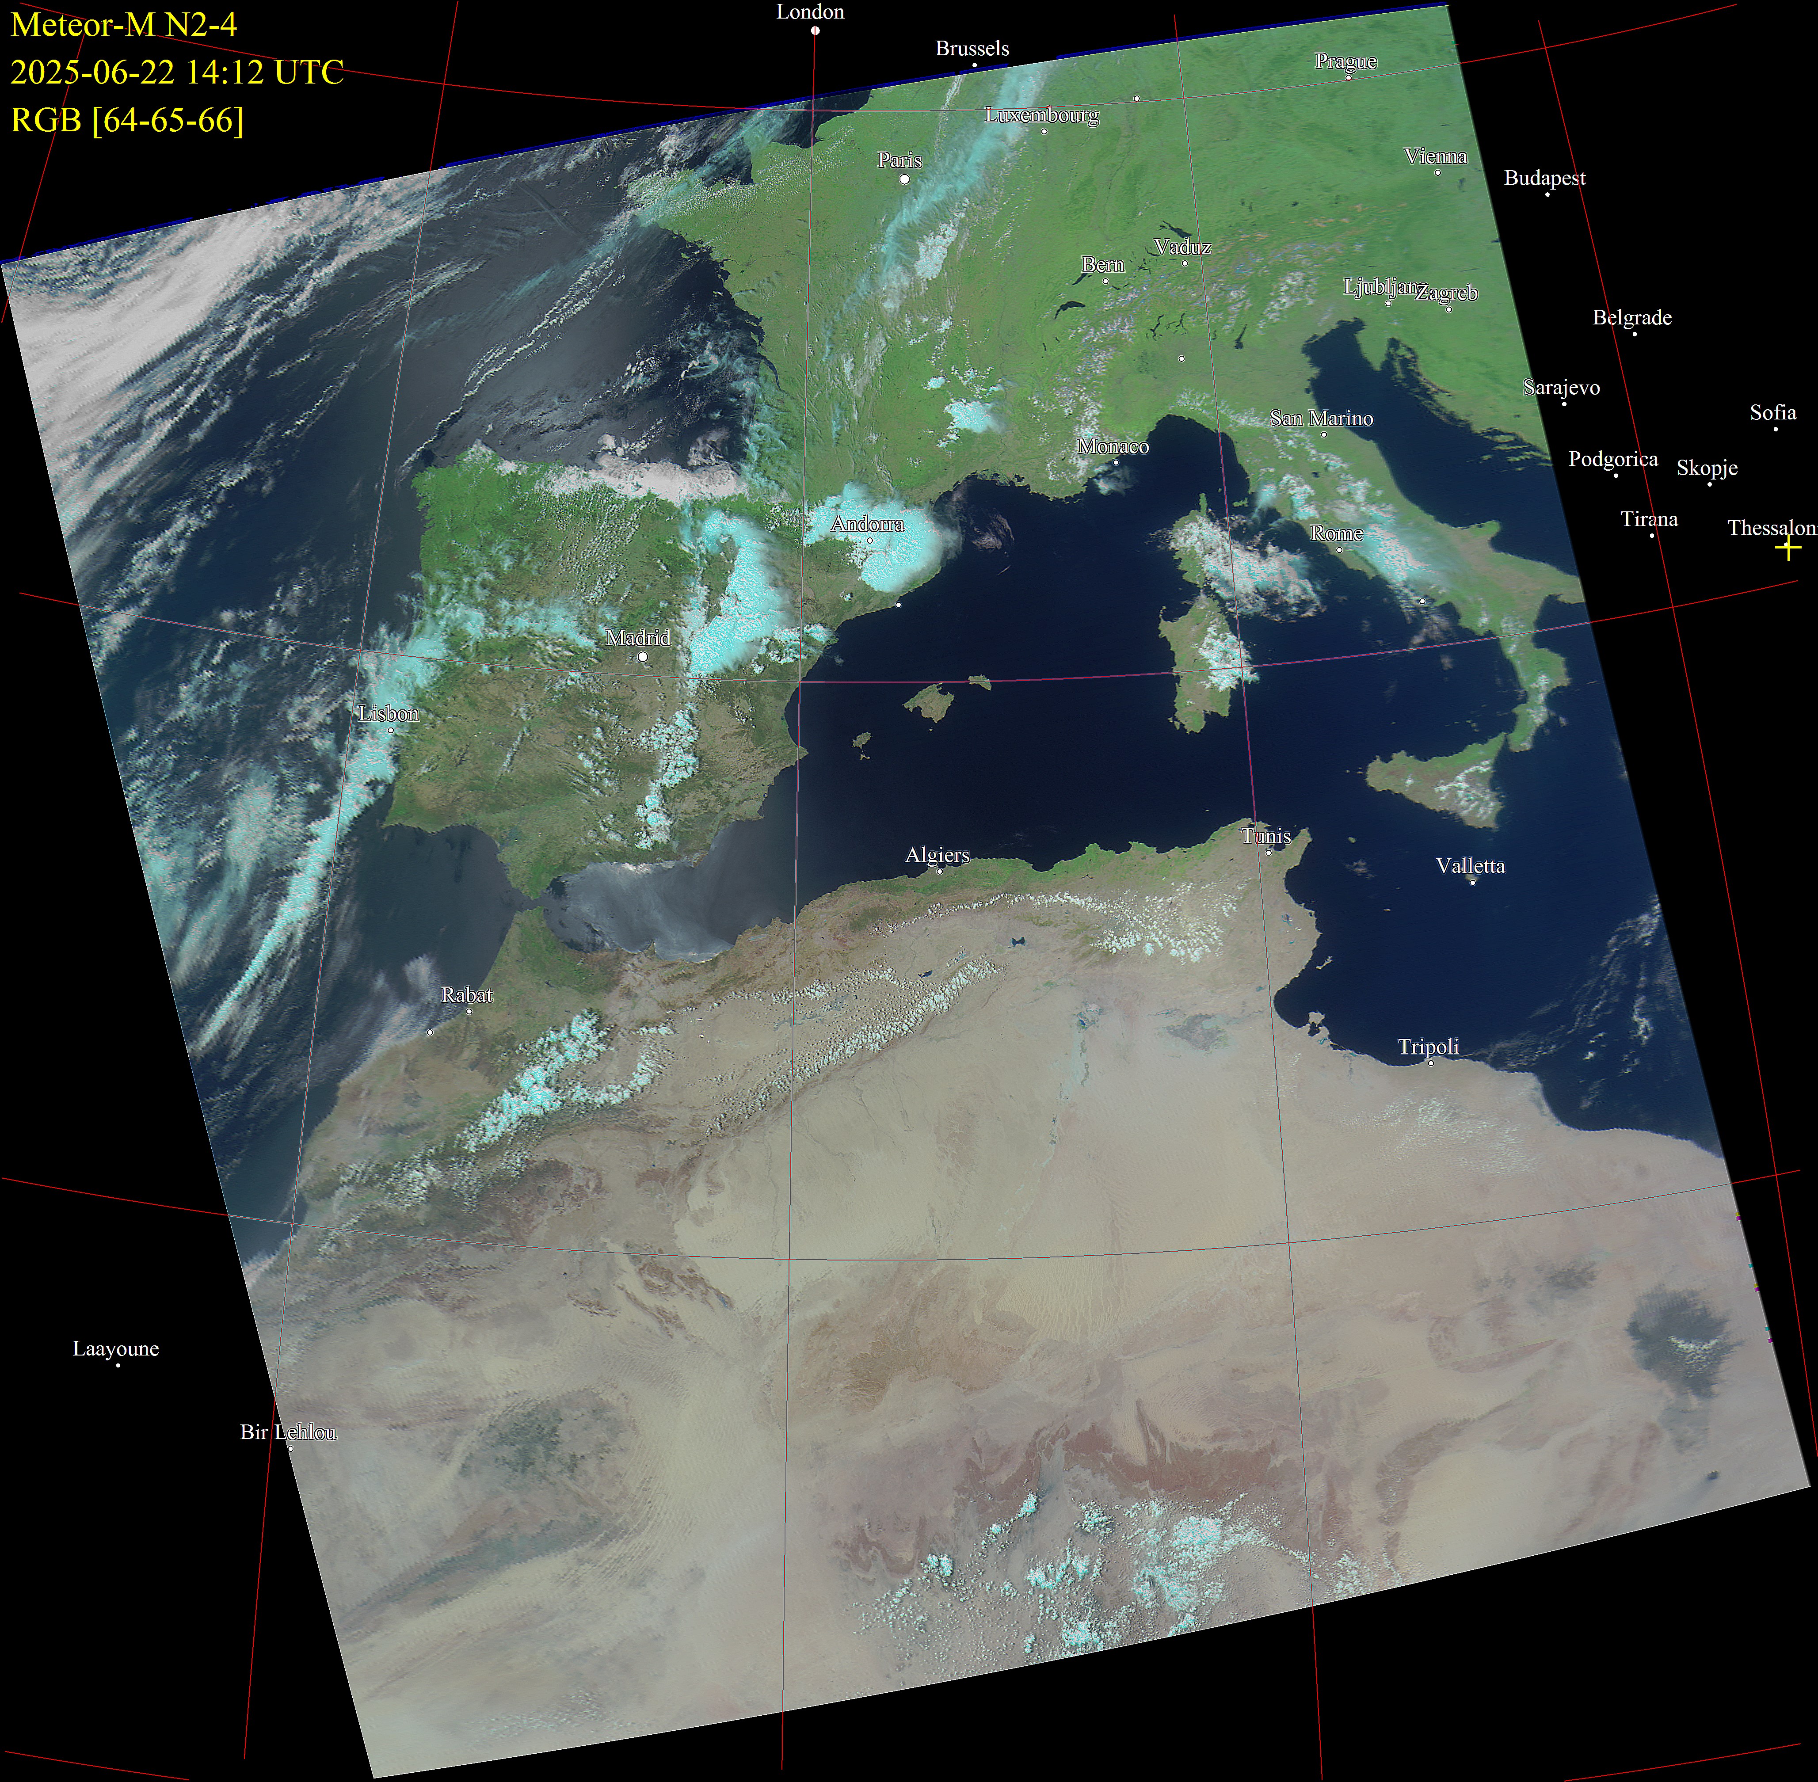Select the Tripoli label
The width and height of the screenshot is (1818, 1782).
tap(1428, 1047)
